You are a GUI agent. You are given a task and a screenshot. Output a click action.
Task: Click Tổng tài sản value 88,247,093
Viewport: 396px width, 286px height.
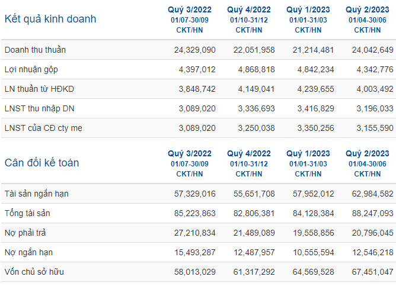click(x=373, y=213)
